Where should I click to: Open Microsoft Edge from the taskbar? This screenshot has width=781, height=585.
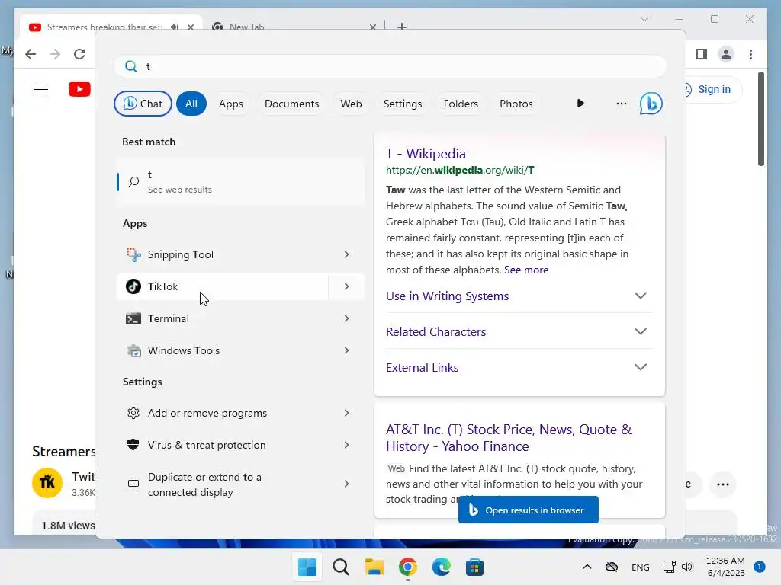coord(441,567)
